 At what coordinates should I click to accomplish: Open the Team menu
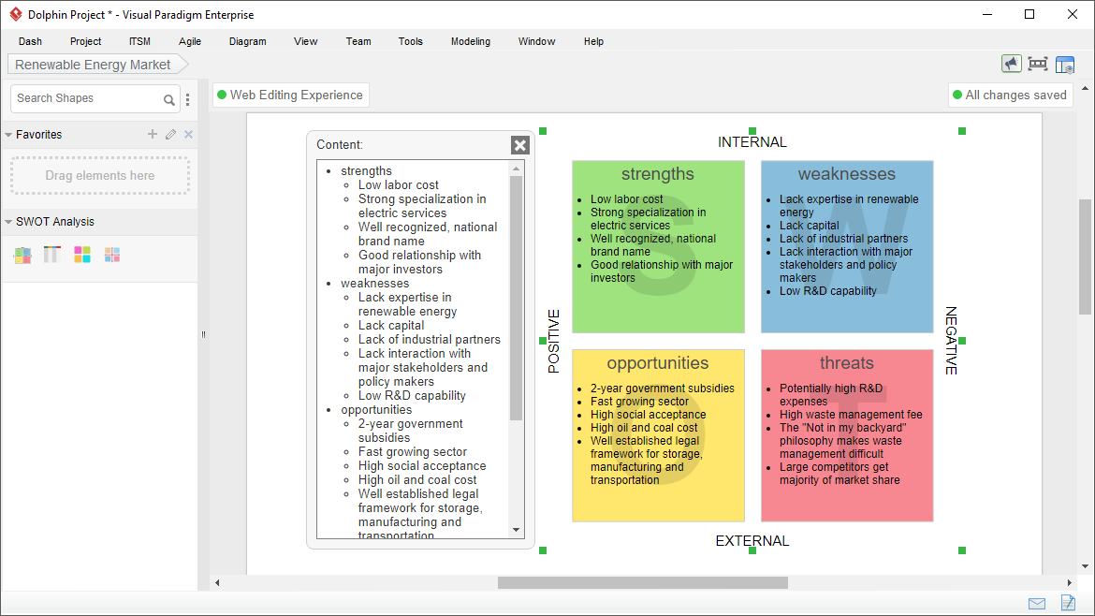(x=358, y=41)
